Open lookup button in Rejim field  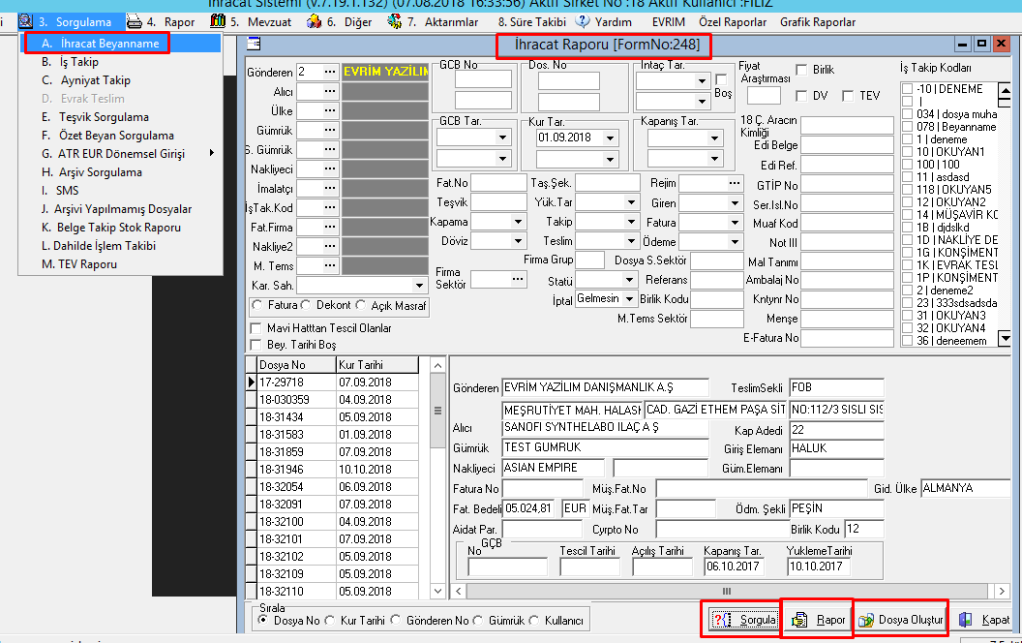(x=735, y=183)
